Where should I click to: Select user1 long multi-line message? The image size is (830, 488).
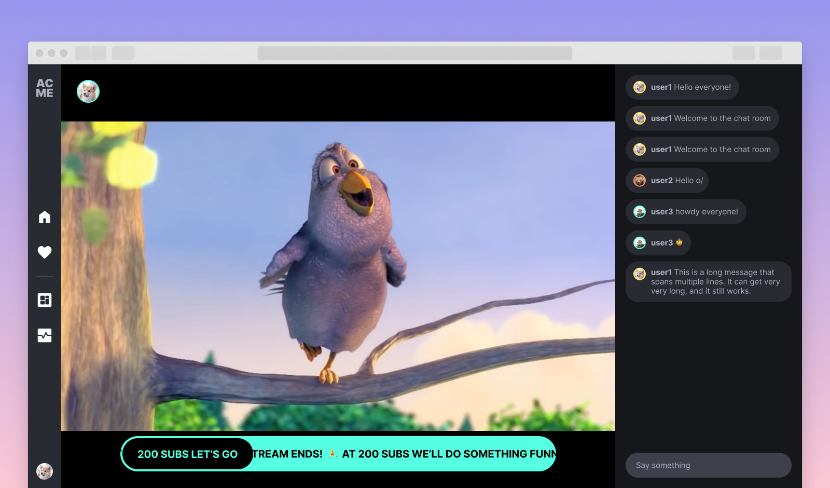(709, 281)
